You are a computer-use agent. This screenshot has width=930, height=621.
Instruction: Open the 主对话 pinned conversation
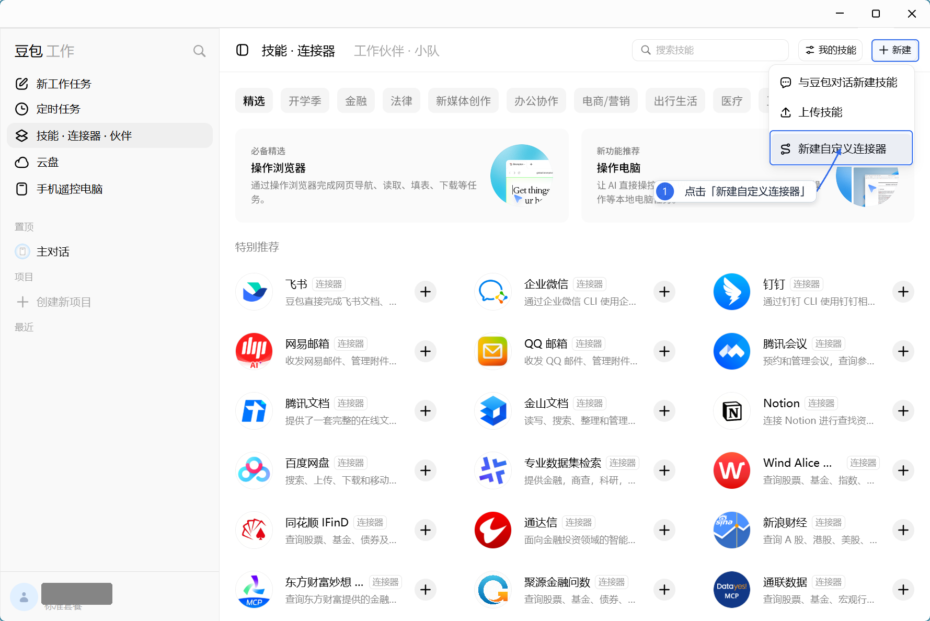[x=110, y=251]
